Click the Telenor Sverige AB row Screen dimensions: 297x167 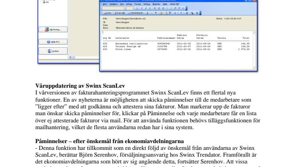point(176,47)
